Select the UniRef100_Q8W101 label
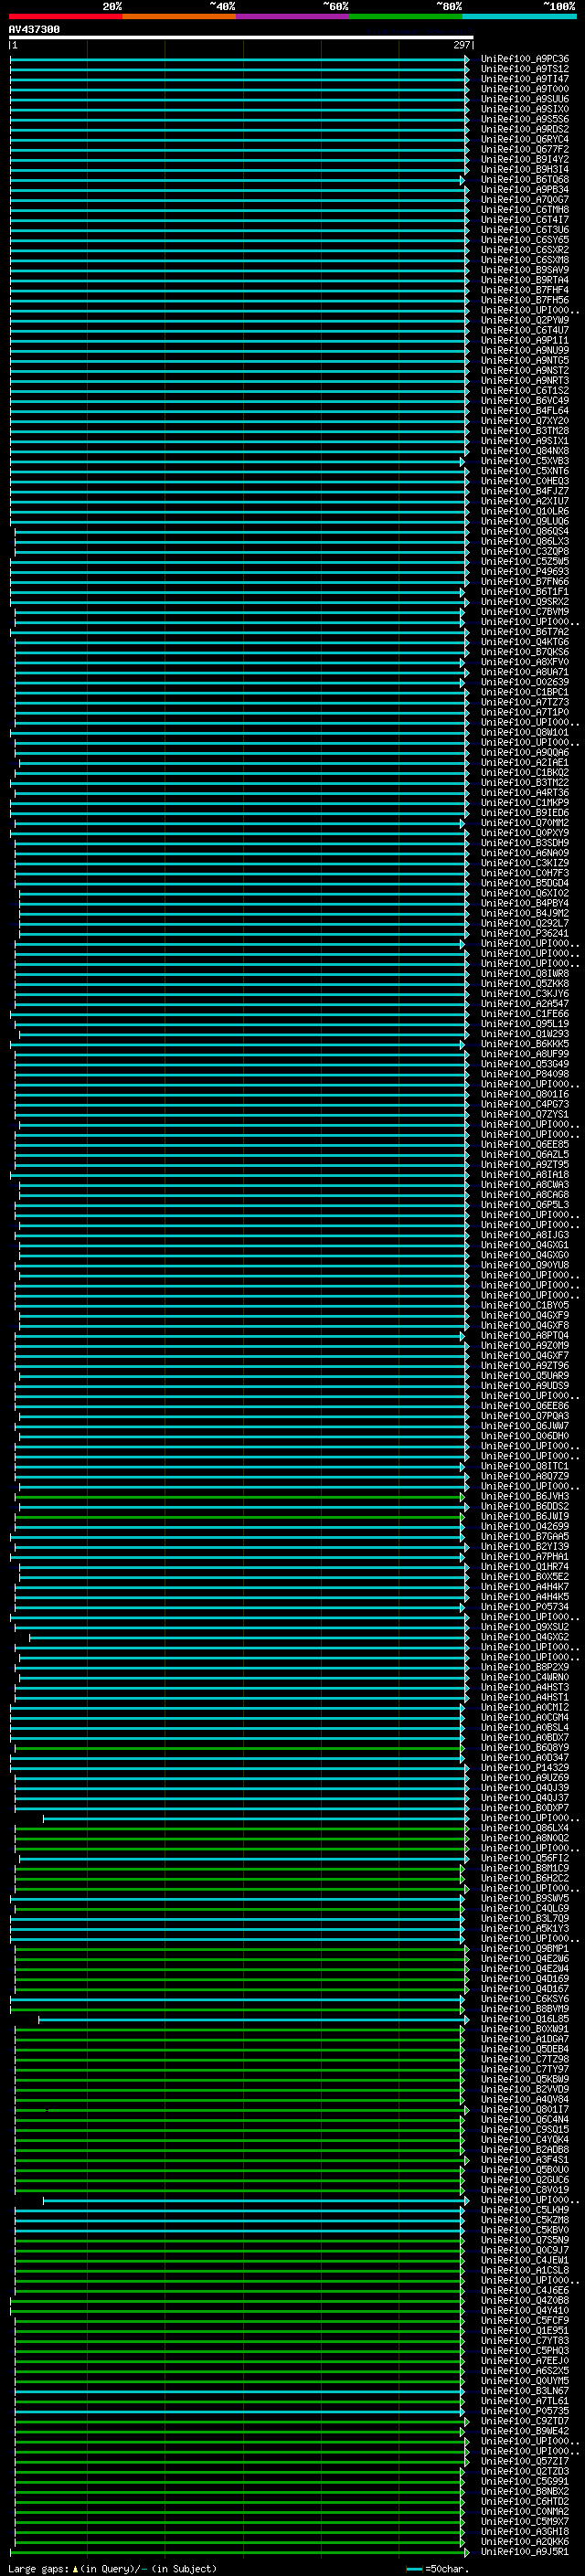The width and height of the screenshot is (585, 2576). (x=525, y=732)
